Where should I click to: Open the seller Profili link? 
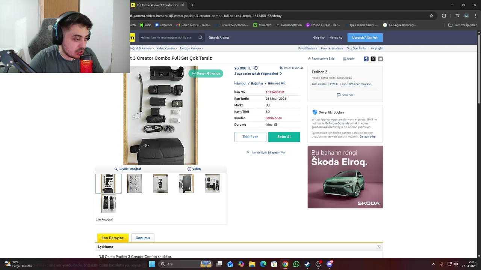[334, 84]
